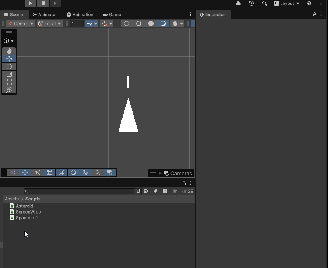Toggle grid visibility in Scene view
The image size is (328, 268).
click(89, 24)
